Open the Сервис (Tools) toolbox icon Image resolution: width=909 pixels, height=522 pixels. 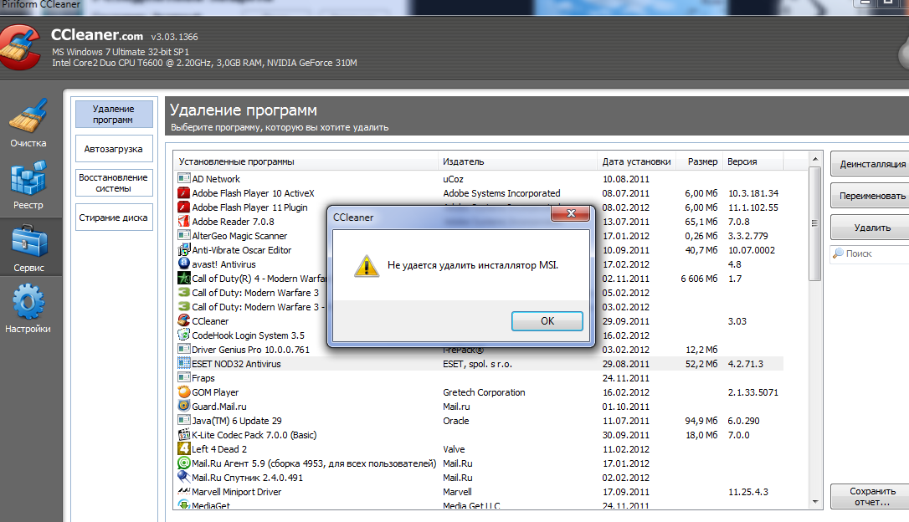pos(29,241)
